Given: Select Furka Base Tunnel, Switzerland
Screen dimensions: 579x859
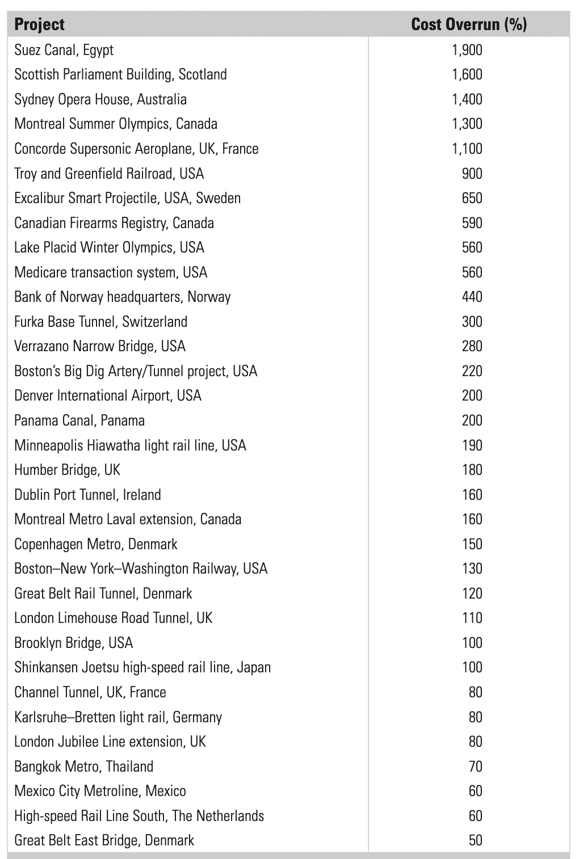Looking at the screenshot, I should pos(100,322).
